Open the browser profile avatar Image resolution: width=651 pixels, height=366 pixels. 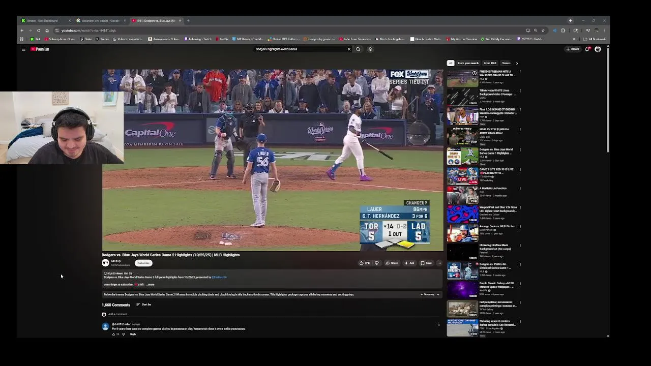coord(597,30)
